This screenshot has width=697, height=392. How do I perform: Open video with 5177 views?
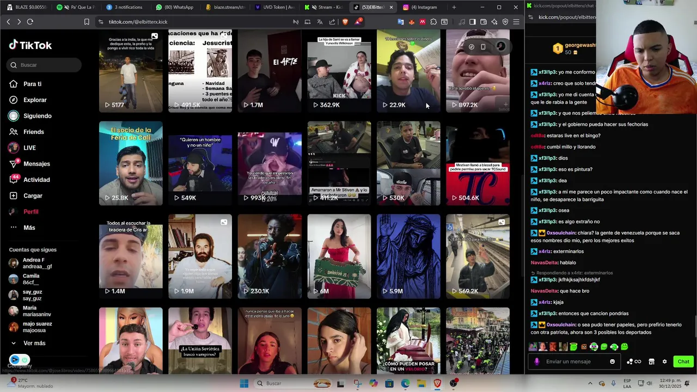131,71
